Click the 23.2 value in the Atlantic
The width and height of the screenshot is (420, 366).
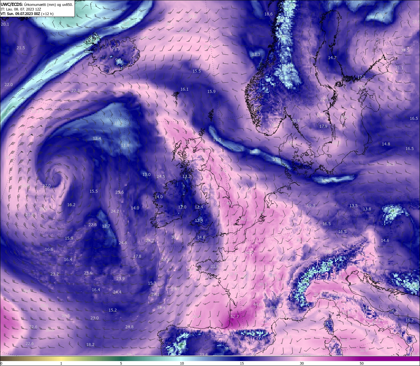click(x=54, y=274)
